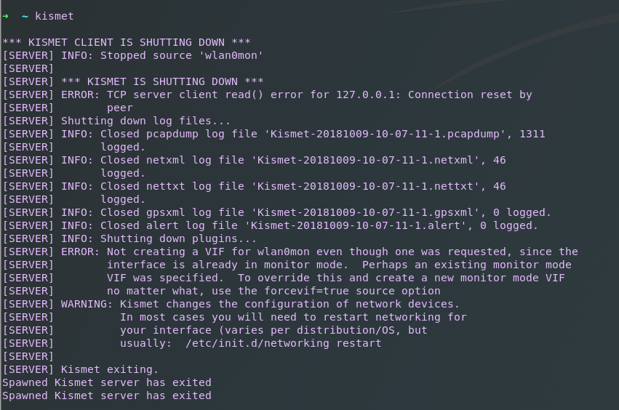Click the netxml log file name

366,160
